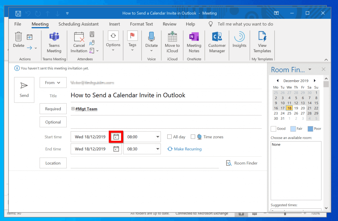Click the Check Names icon in Attendees

92,43
